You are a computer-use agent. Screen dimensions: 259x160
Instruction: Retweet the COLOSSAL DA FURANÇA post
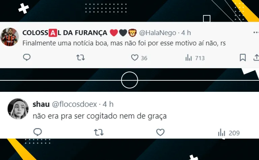[x=81, y=58]
